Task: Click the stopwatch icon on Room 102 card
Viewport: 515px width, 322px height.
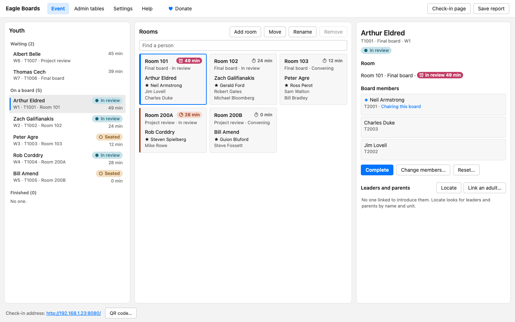Action: pyautogui.click(x=254, y=61)
